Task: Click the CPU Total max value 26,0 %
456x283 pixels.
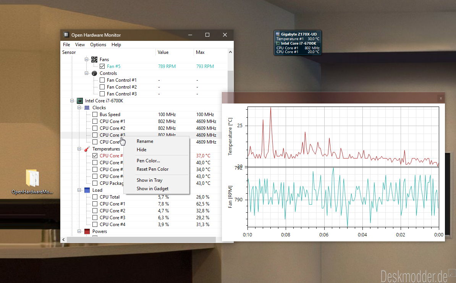Action: [203, 197]
